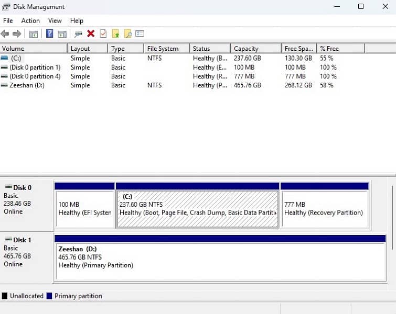The height and width of the screenshot is (314, 396).
Task: Click the Show/Hide Console Tree icon
Action: pyautogui.click(x=34, y=33)
